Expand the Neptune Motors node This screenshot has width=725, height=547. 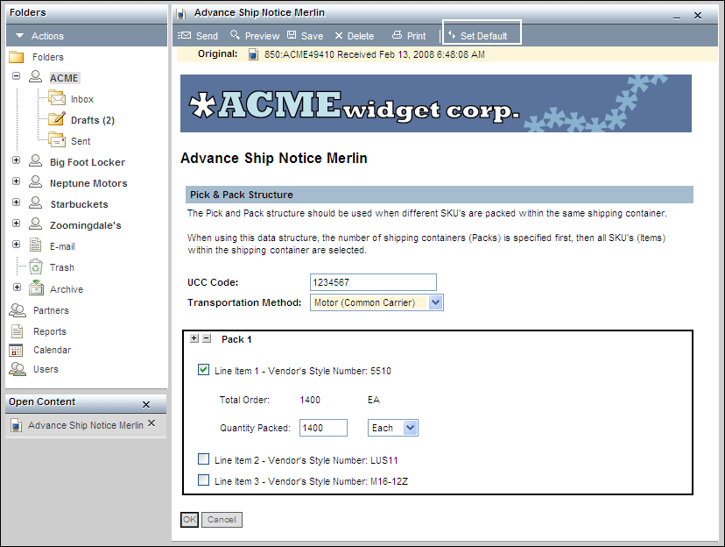tap(16, 181)
